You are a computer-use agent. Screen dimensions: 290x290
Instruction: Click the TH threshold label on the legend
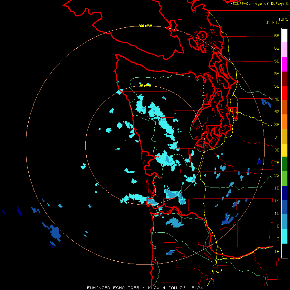coord(277,252)
